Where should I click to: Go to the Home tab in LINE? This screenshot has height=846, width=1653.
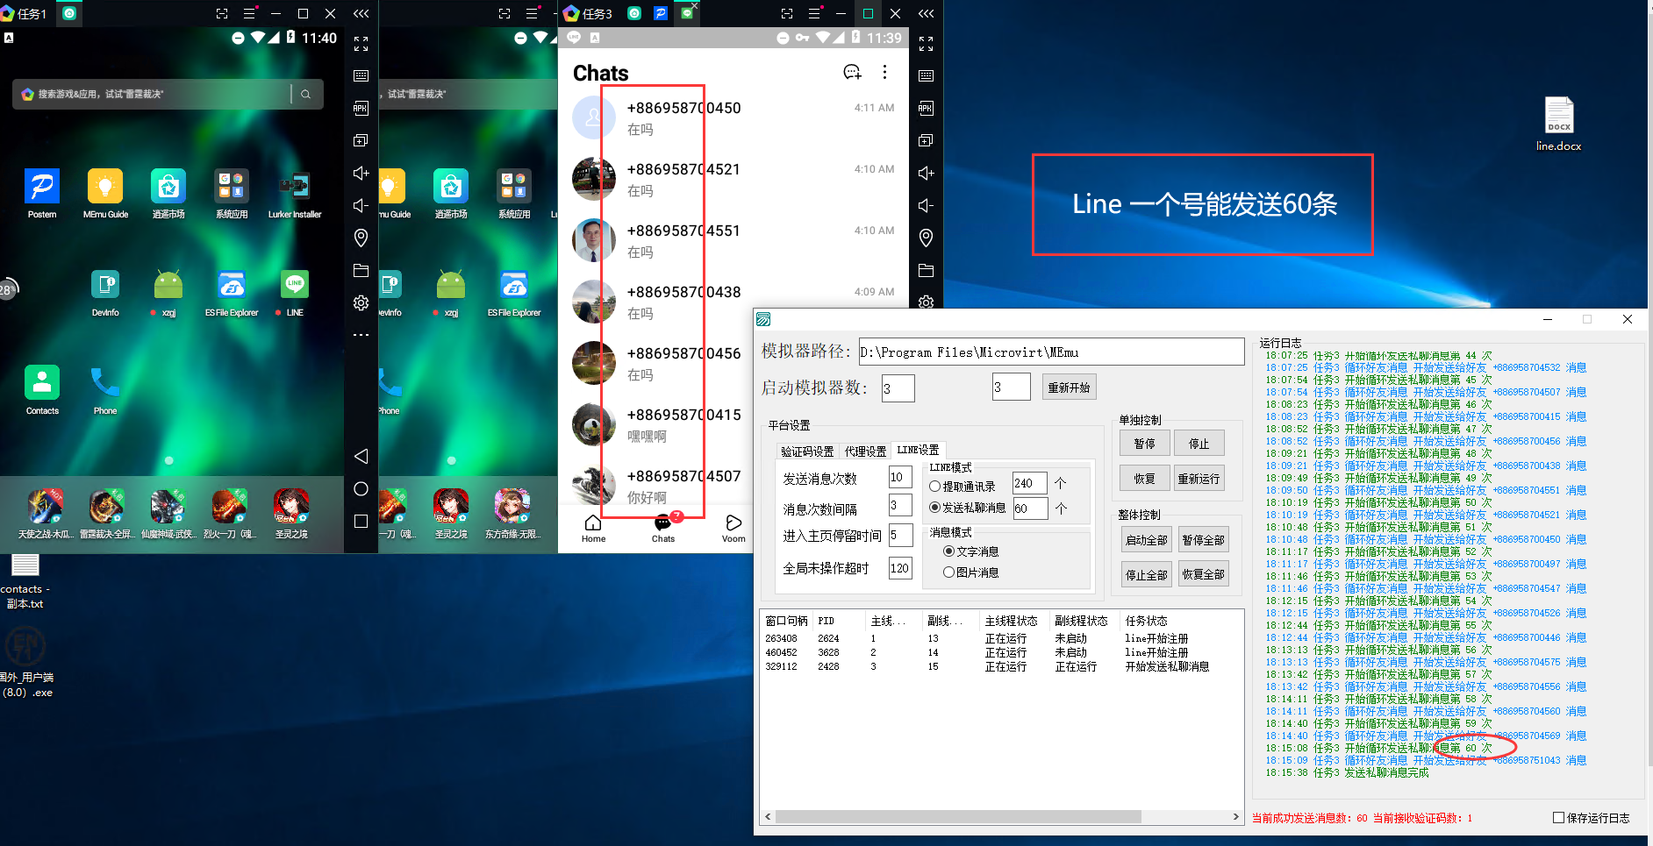pyautogui.click(x=593, y=529)
